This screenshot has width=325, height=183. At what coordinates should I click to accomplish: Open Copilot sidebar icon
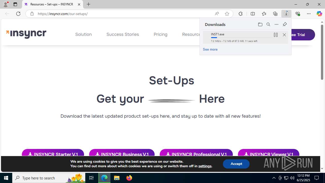coord(319,14)
